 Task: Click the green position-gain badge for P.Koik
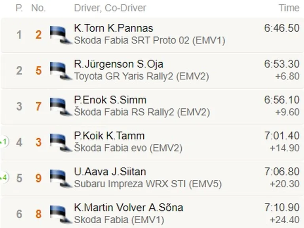click(x=4, y=142)
